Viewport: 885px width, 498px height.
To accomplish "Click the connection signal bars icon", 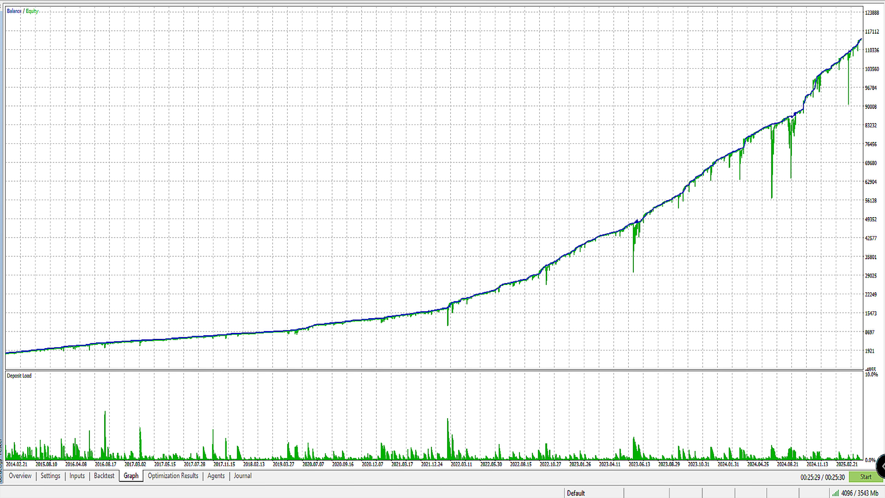I will [x=835, y=493].
